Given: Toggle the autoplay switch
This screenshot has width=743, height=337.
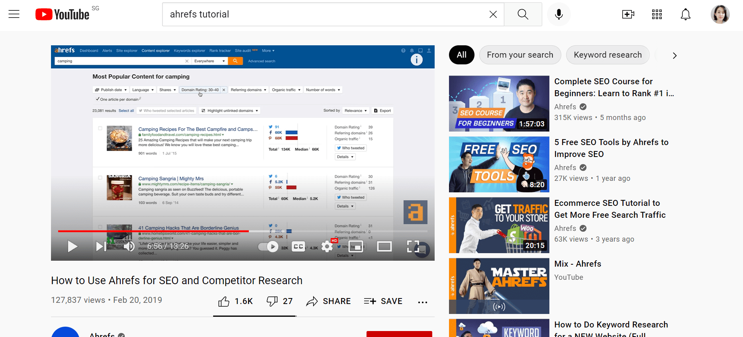Looking at the screenshot, I should pyautogui.click(x=268, y=246).
